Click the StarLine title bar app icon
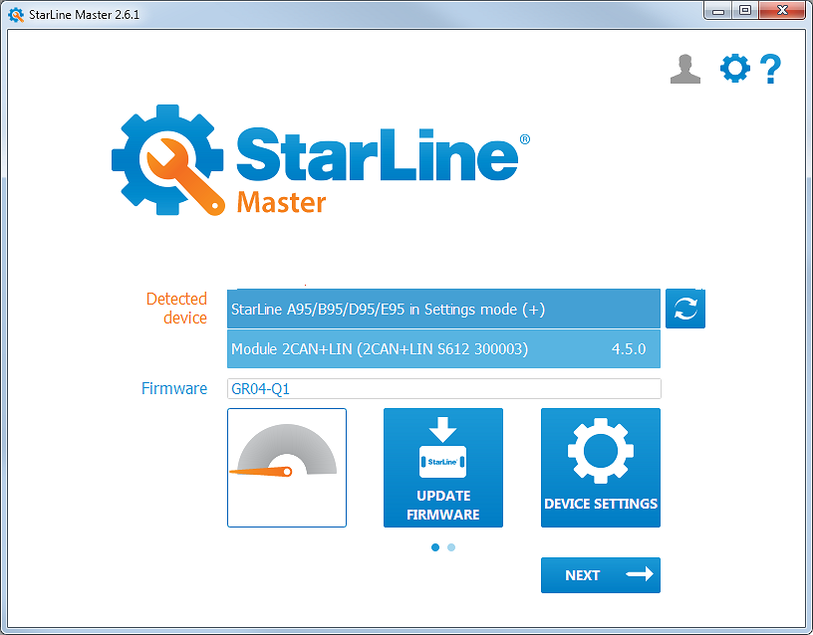 click(x=16, y=15)
